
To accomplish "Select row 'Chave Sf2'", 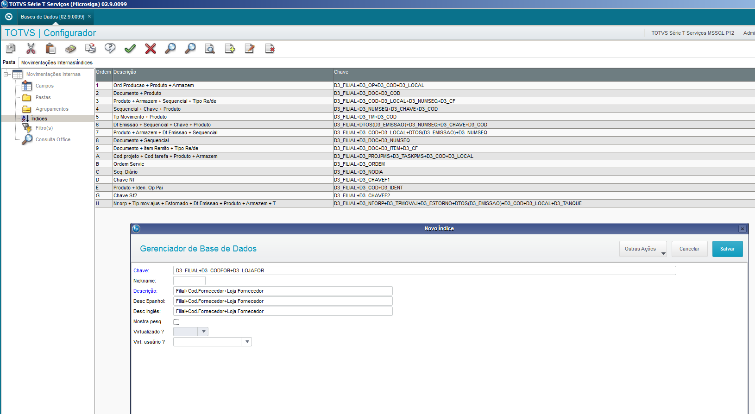I will (425, 195).
